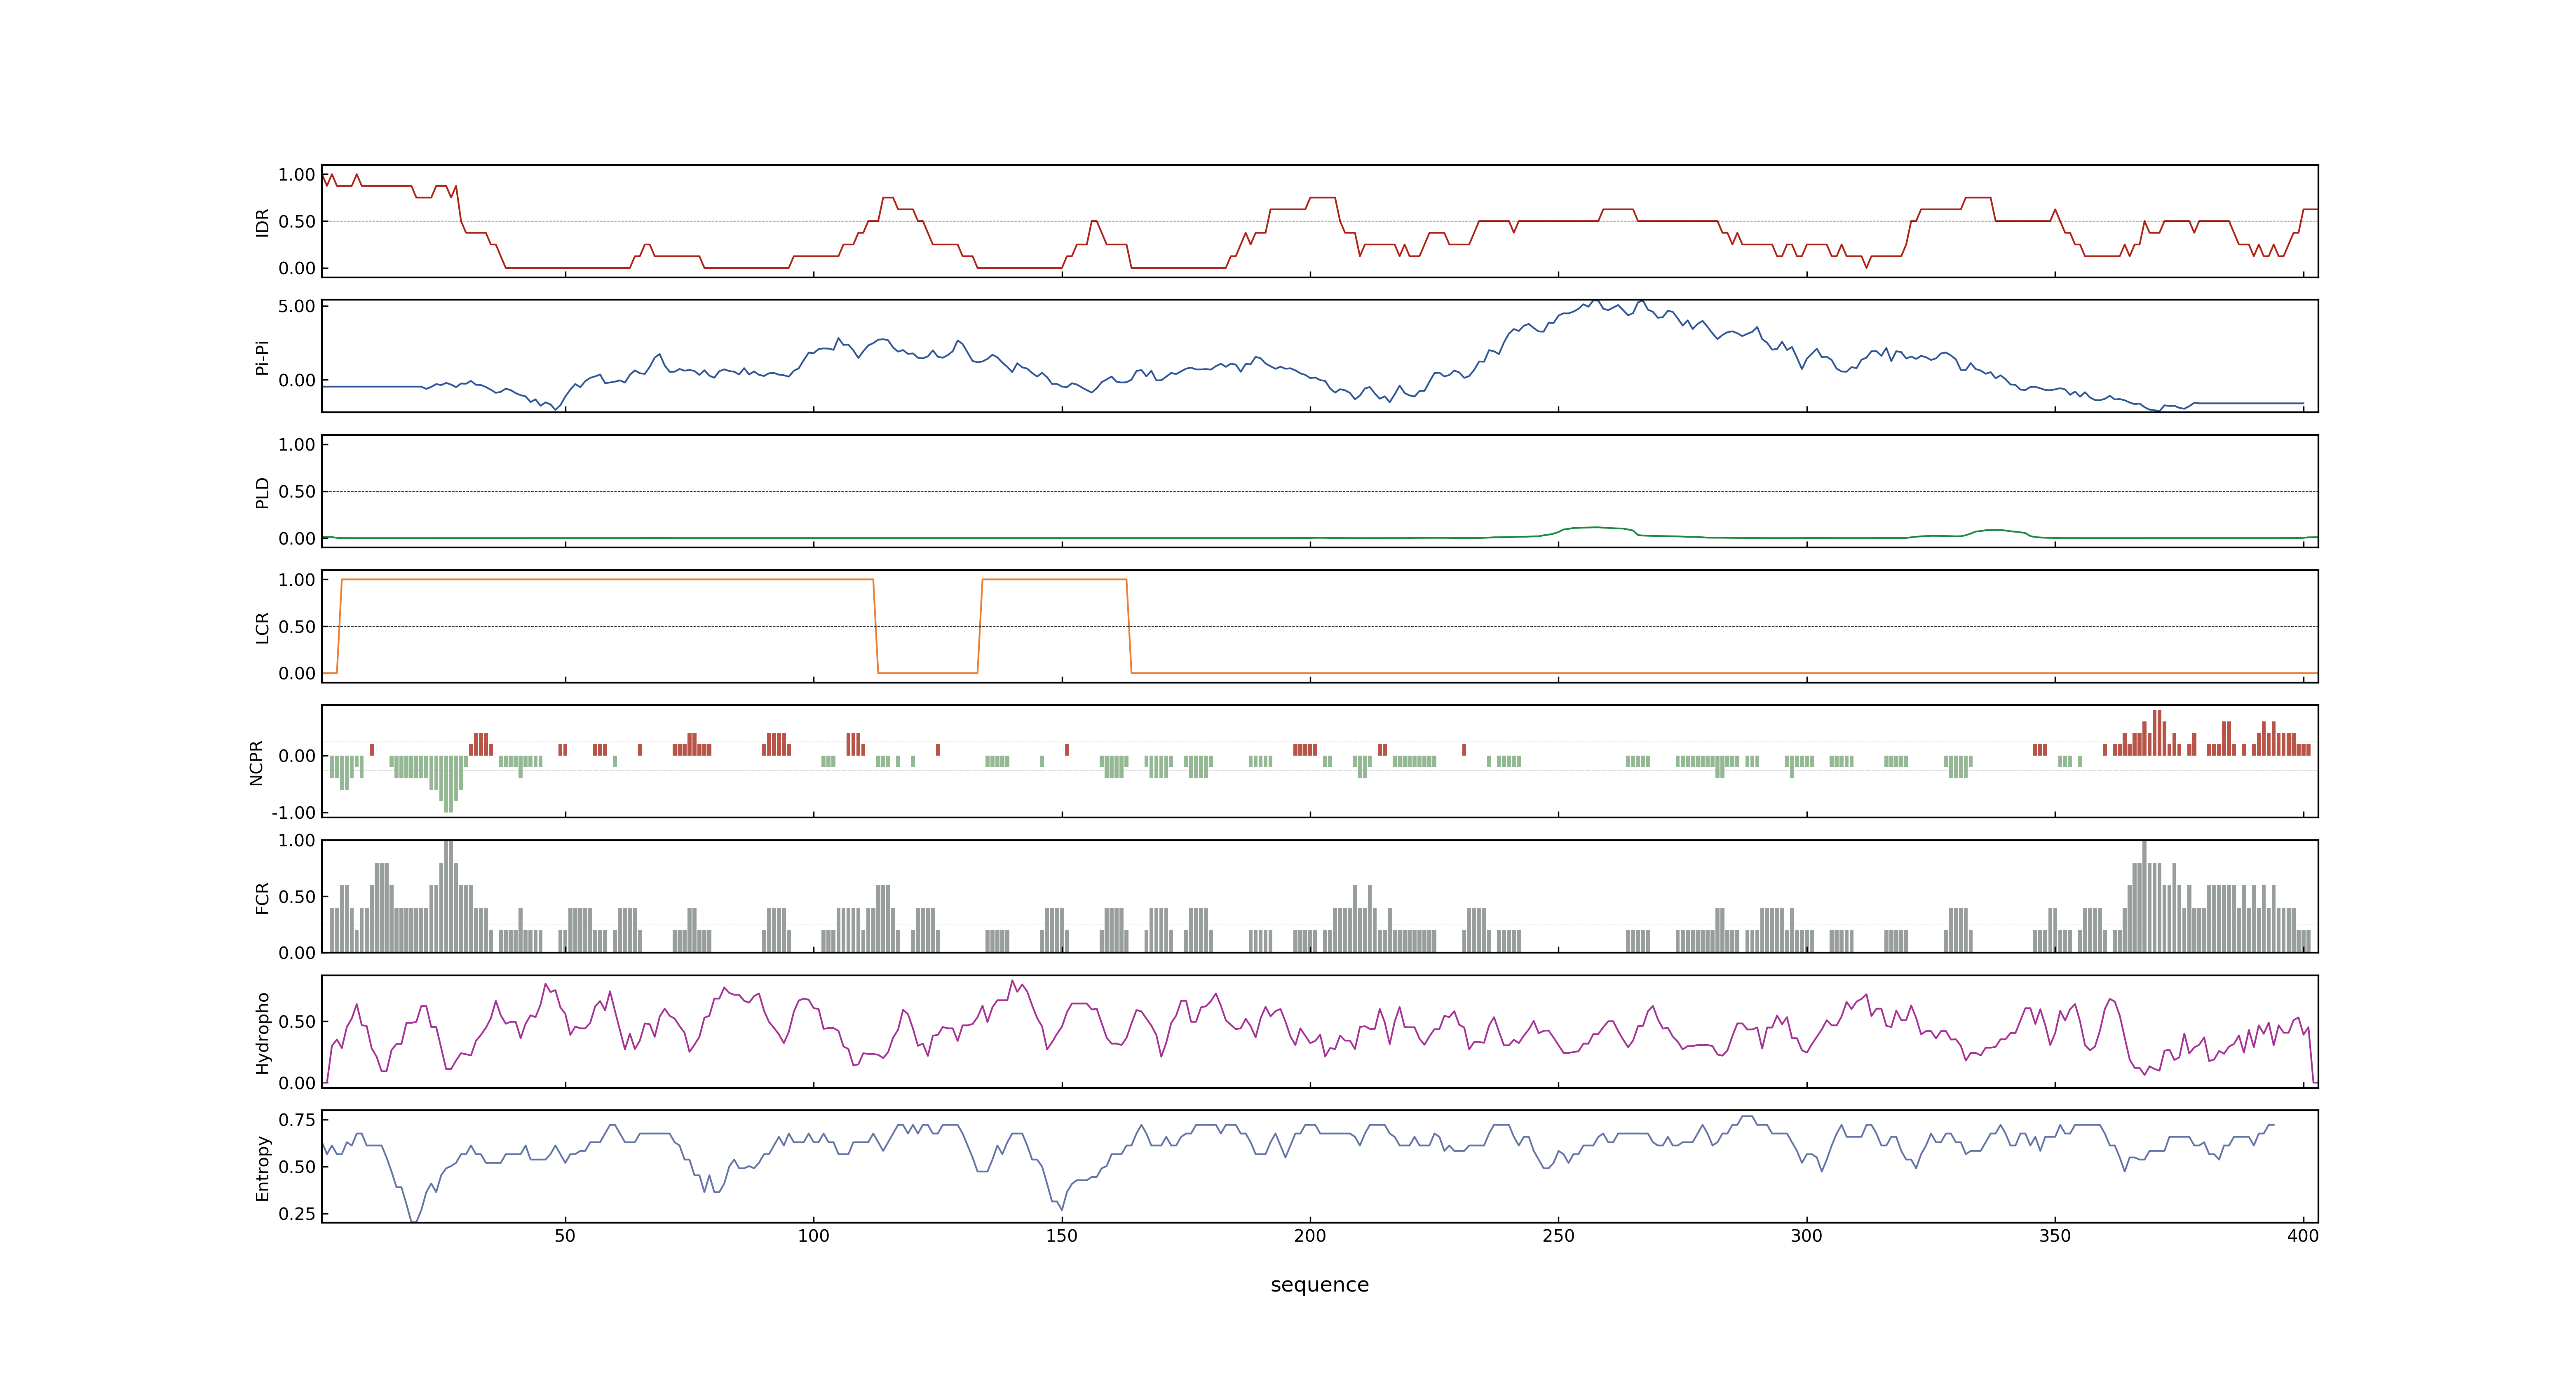Click the 1.00 tick of the IDR panel

point(297,175)
